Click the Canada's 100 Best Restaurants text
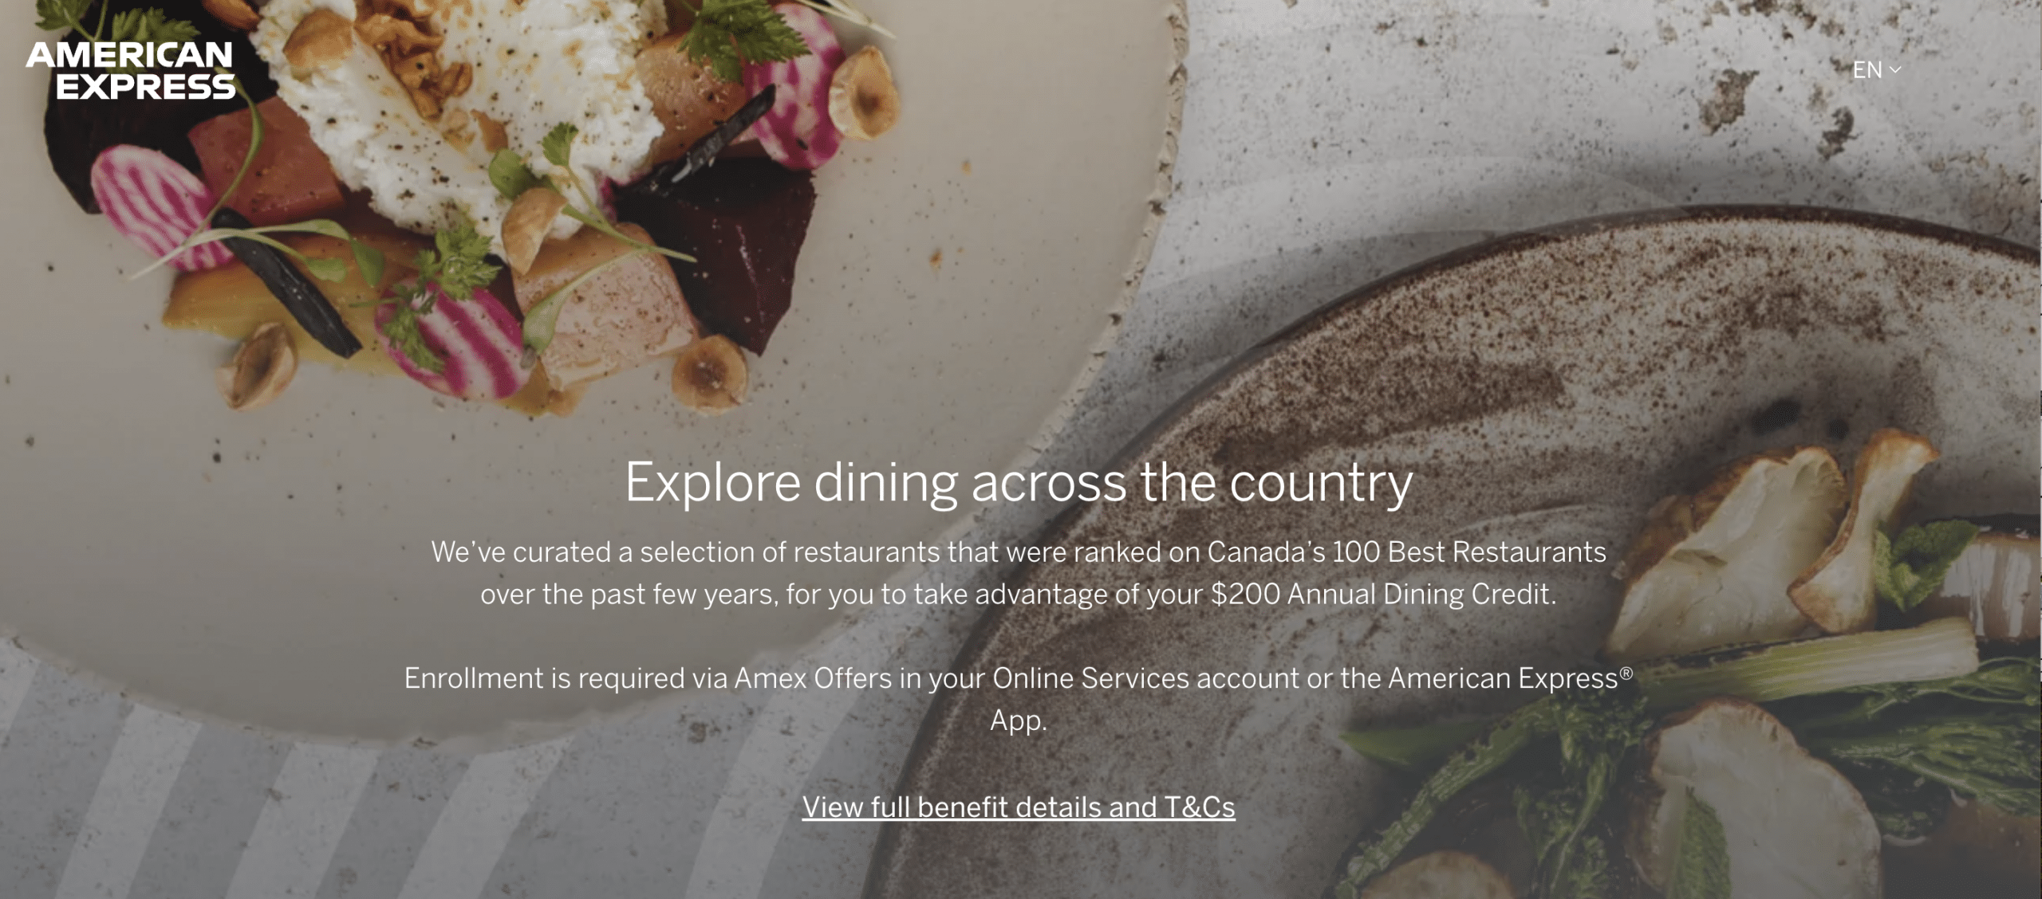The width and height of the screenshot is (2042, 899). [x=1406, y=552]
